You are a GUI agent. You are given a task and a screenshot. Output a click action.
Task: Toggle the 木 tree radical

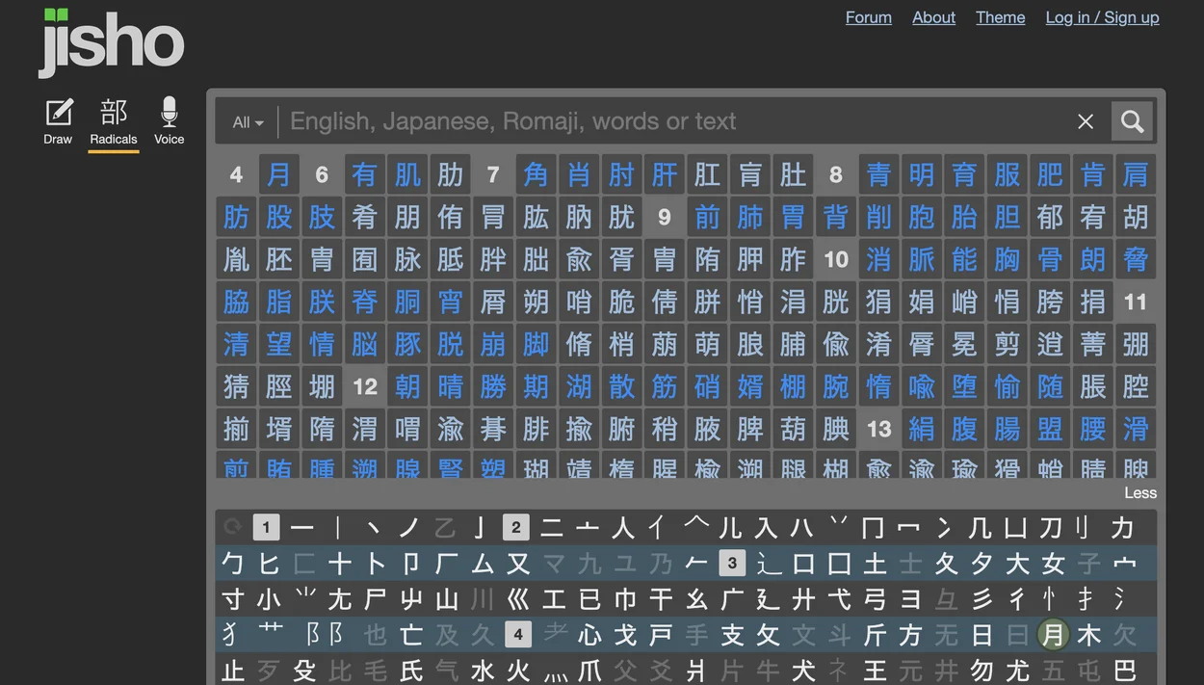pyautogui.click(x=1089, y=635)
